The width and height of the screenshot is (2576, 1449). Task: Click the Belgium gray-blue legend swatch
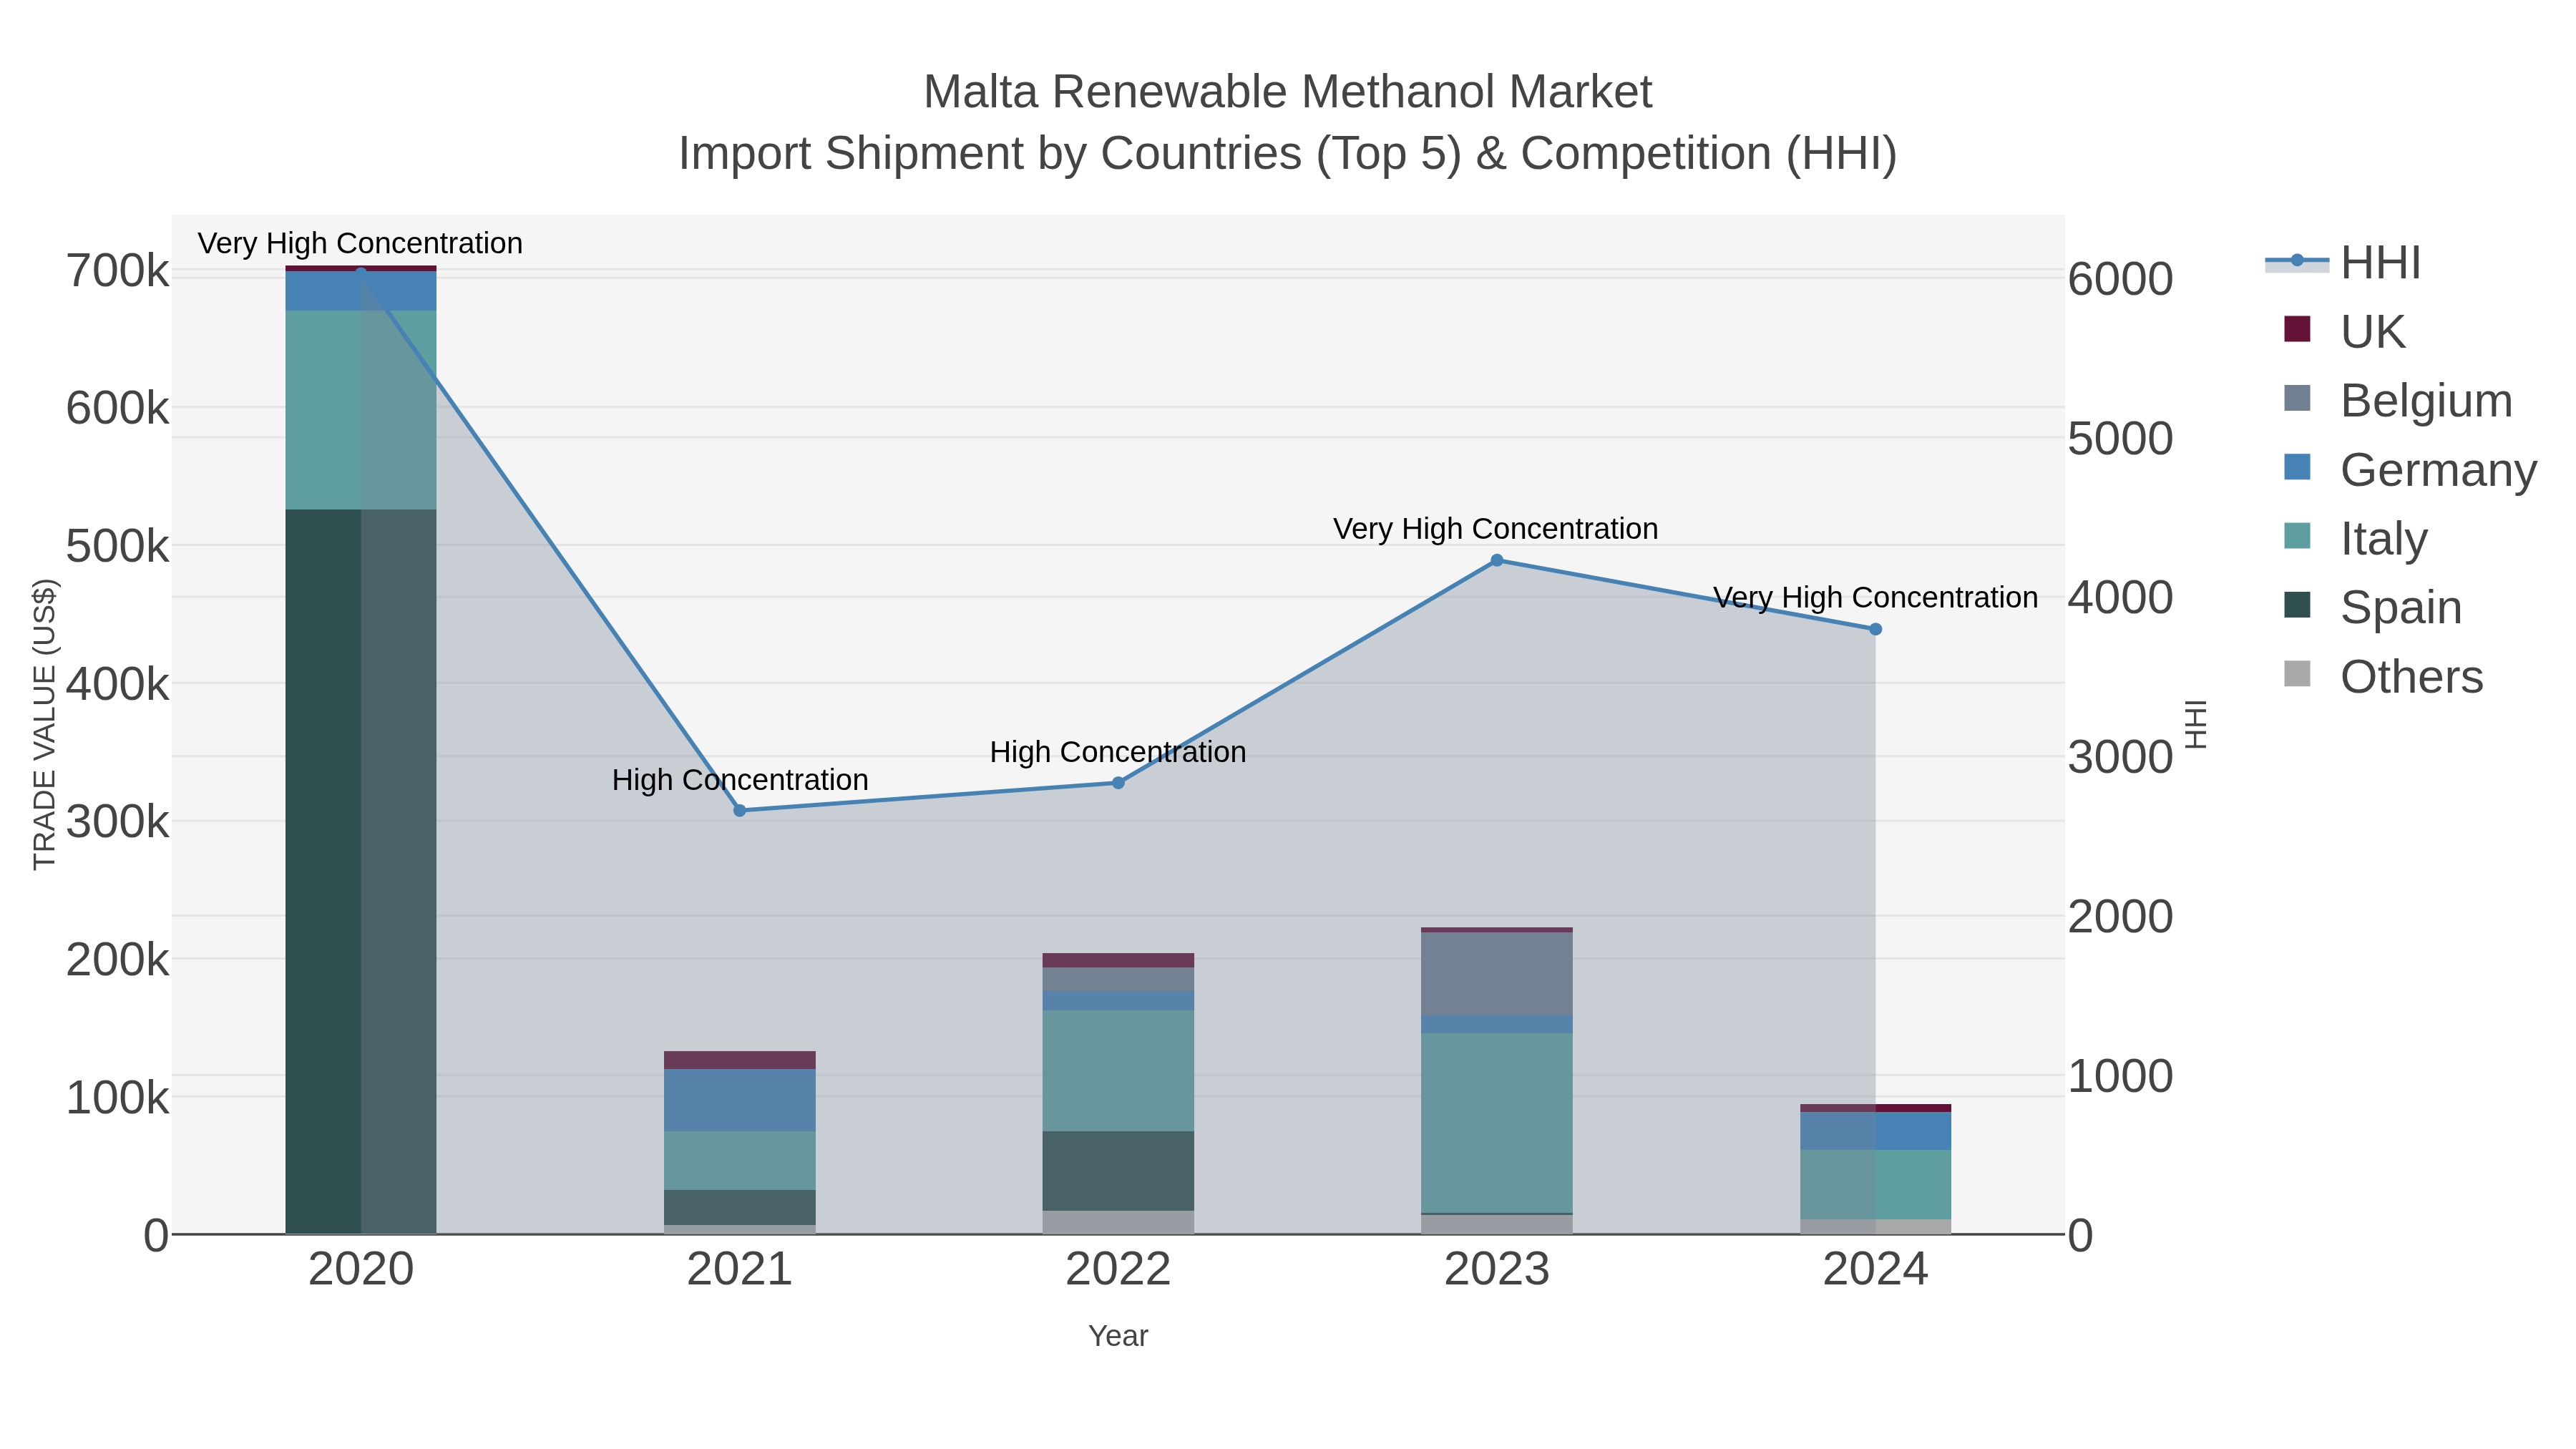(x=2297, y=398)
